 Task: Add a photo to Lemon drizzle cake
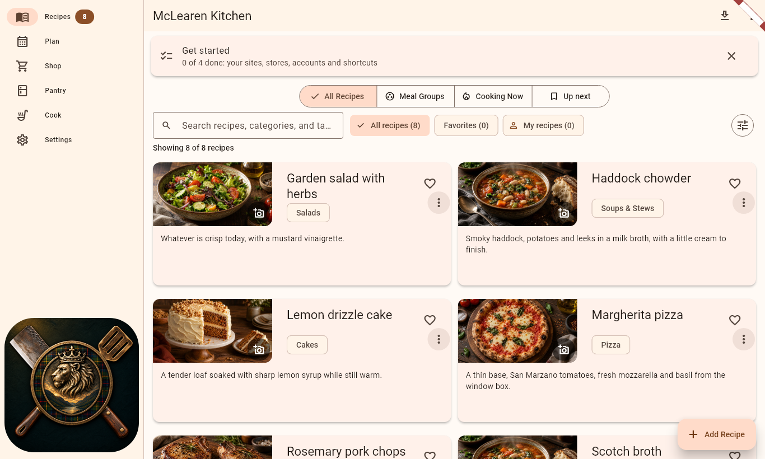259,350
